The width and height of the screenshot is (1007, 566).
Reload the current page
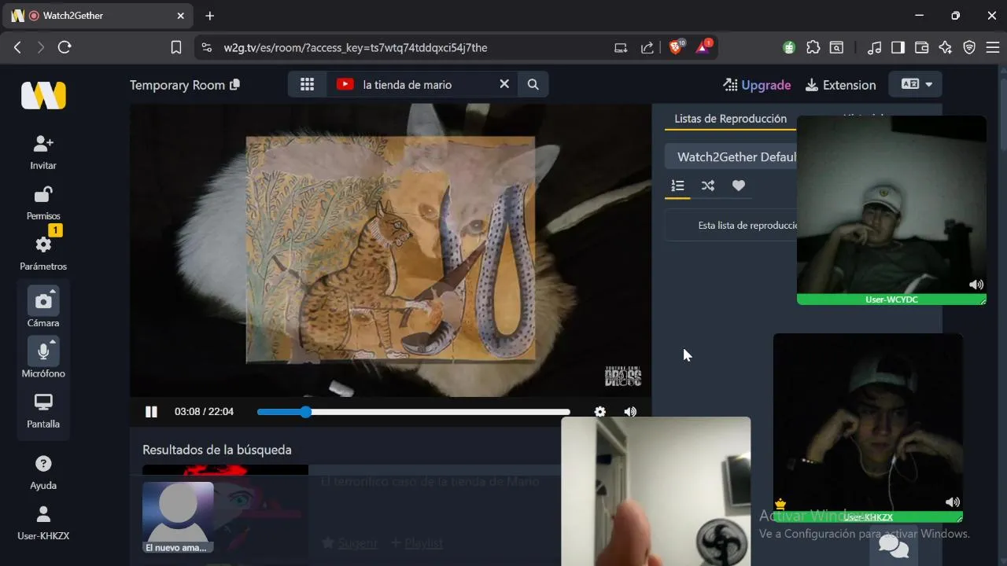point(65,47)
